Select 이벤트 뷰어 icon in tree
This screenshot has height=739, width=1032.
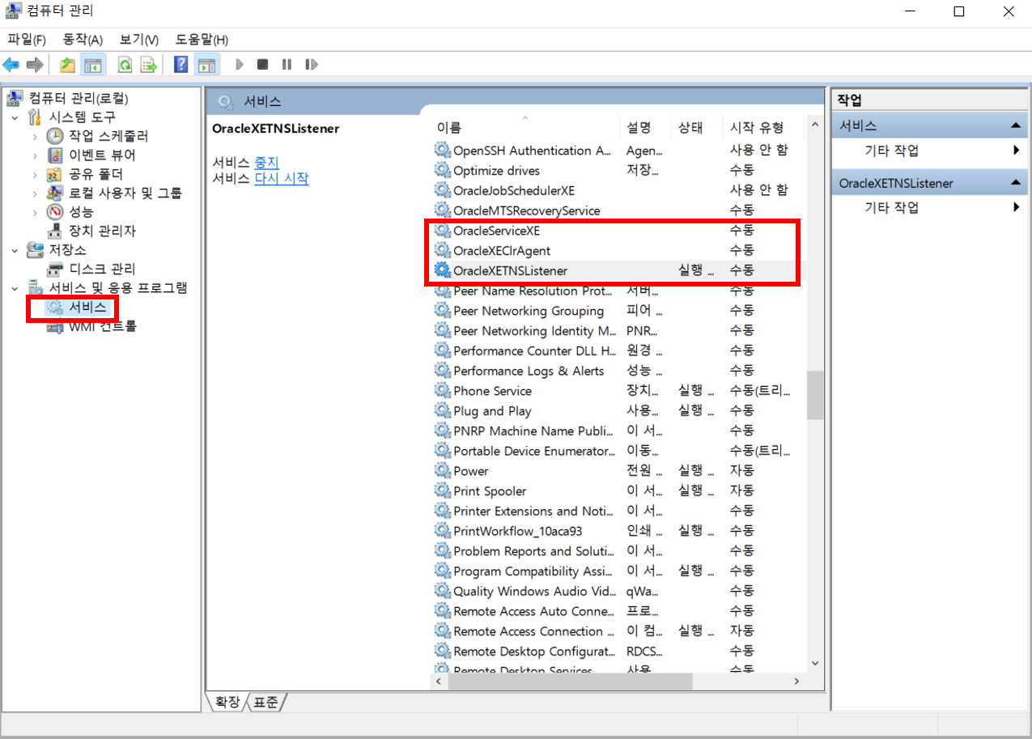(55, 155)
